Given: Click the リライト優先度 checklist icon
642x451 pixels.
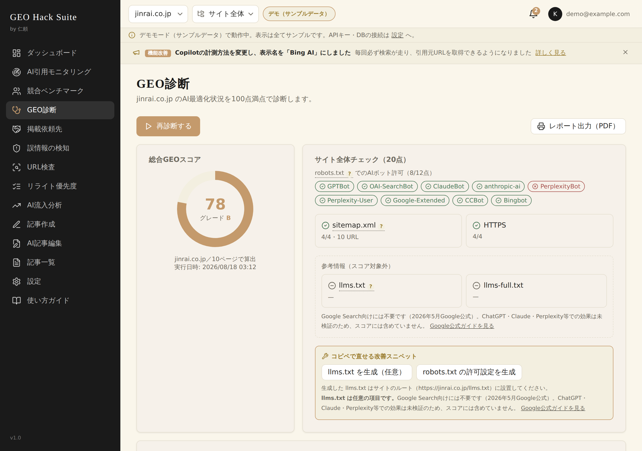Looking at the screenshot, I should click(x=17, y=186).
